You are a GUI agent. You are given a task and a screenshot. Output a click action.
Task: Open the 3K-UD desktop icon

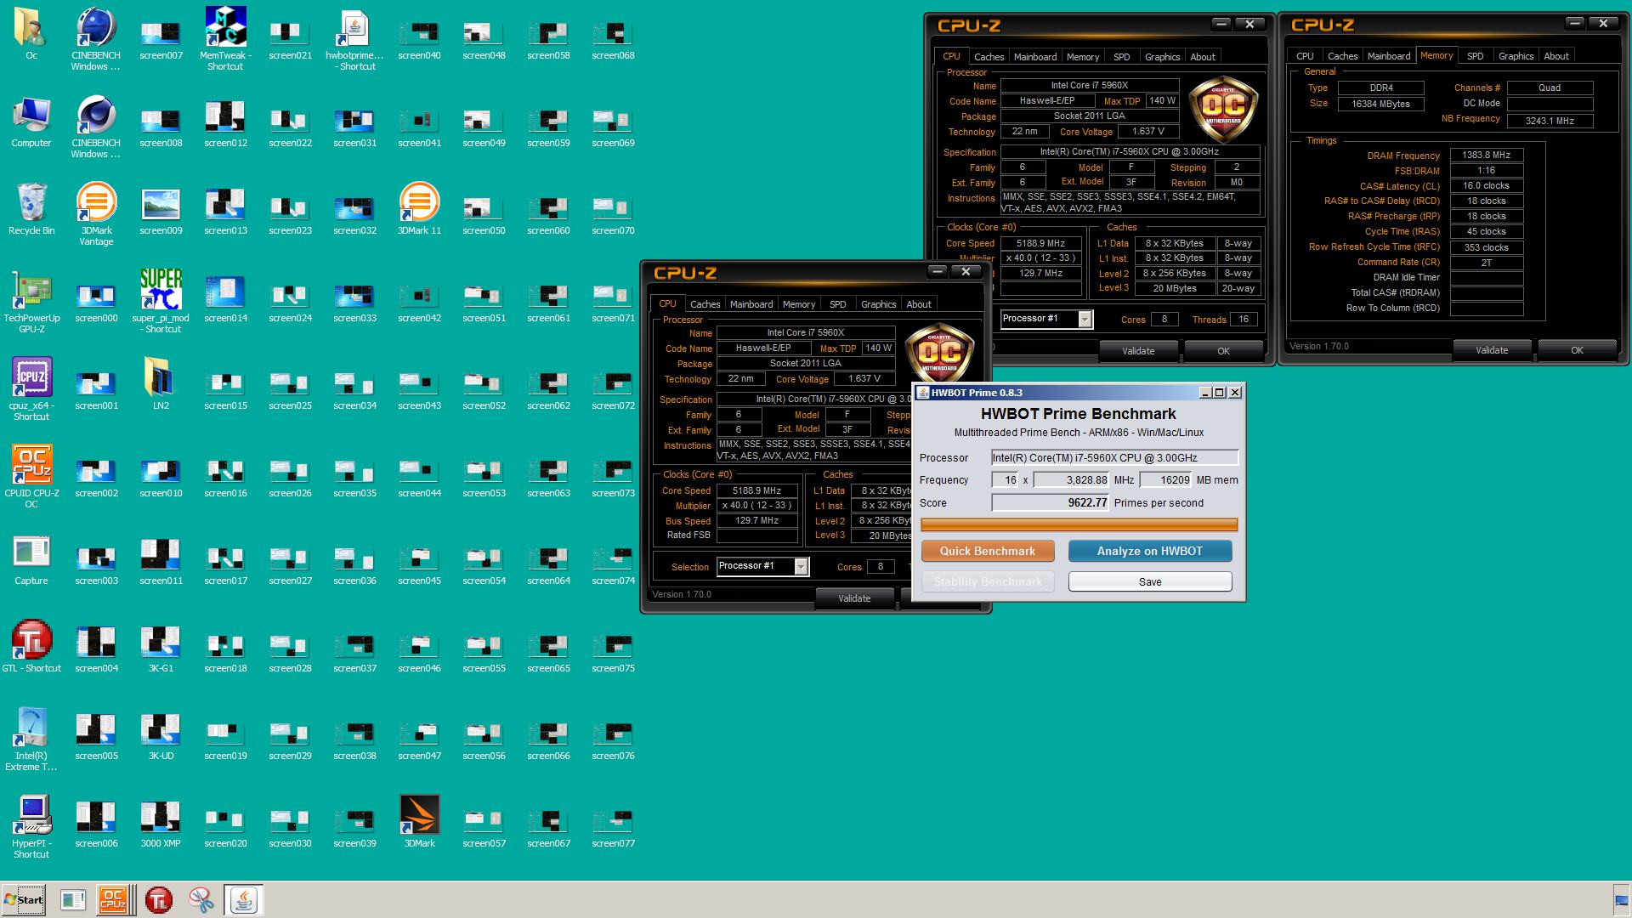point(161,737)
